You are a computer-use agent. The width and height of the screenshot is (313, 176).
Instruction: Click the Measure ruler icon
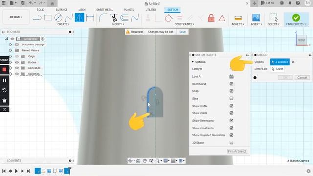(238, 18)
